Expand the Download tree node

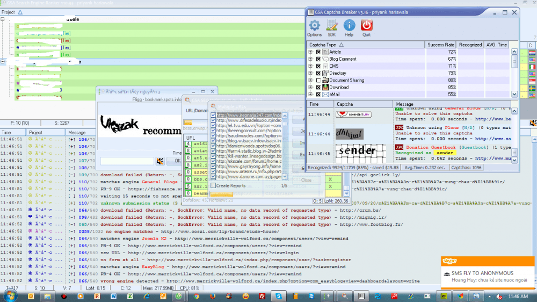[x=310, y=88]
